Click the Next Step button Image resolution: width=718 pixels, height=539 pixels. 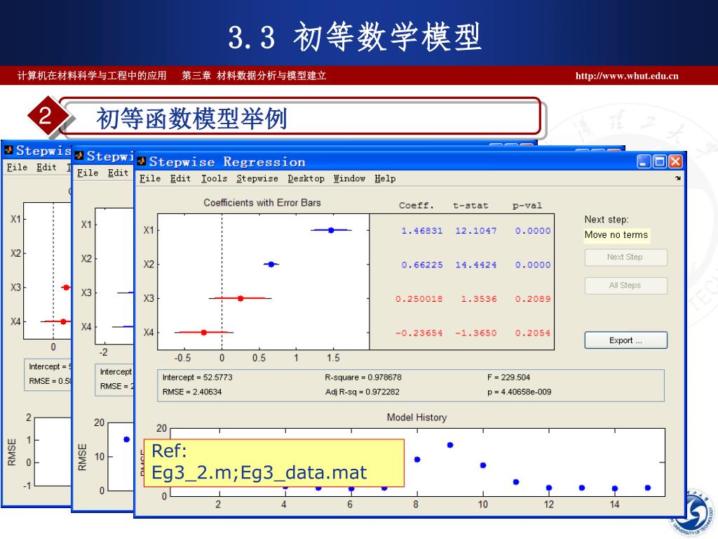pos(625,257)
